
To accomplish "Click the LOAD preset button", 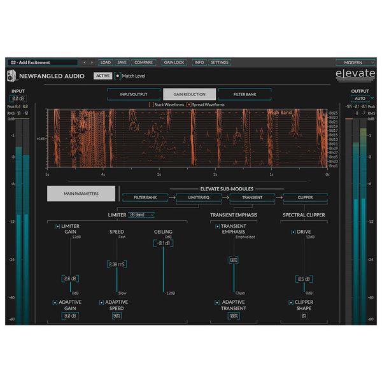I will (106, 62).
